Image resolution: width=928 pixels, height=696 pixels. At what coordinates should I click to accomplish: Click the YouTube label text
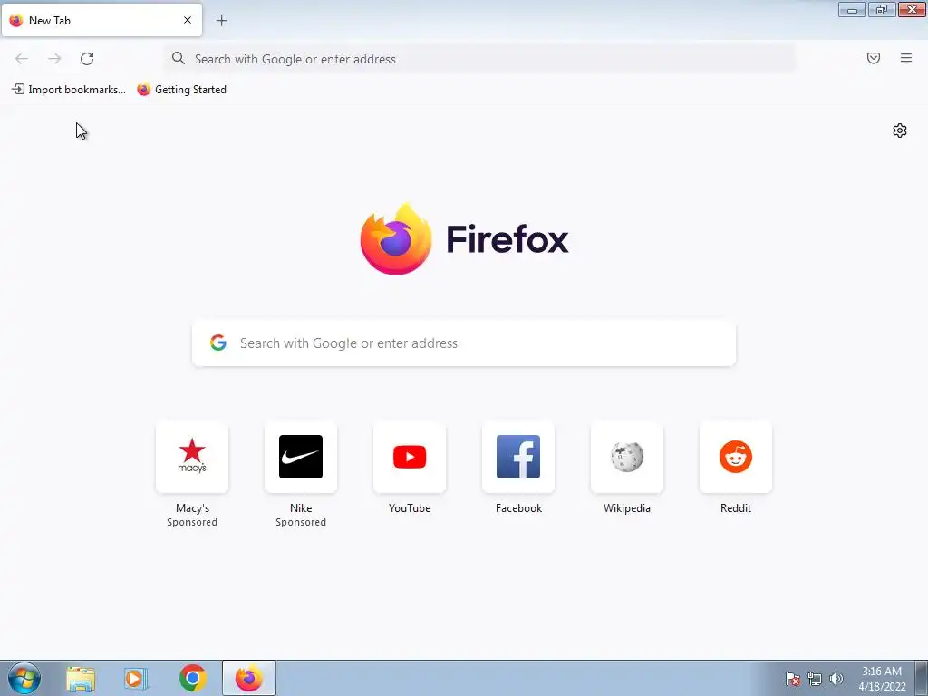(x=410, y=508)
